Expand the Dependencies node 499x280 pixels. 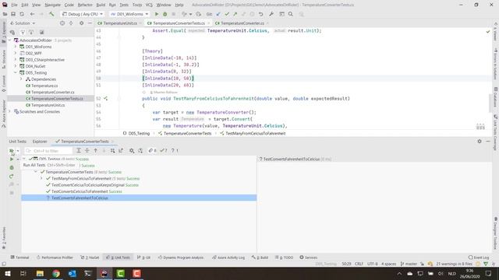coord(21,79)
